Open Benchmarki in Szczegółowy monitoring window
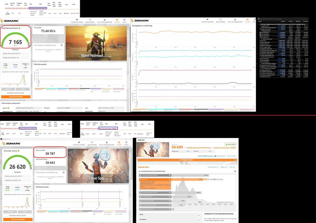The width and height of the screenshot is (316, 223). [x=221, y=21]
